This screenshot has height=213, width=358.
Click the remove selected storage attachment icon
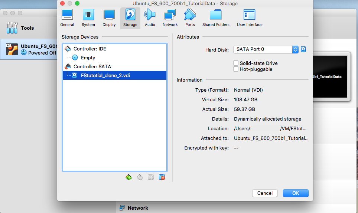click(162, 177)
